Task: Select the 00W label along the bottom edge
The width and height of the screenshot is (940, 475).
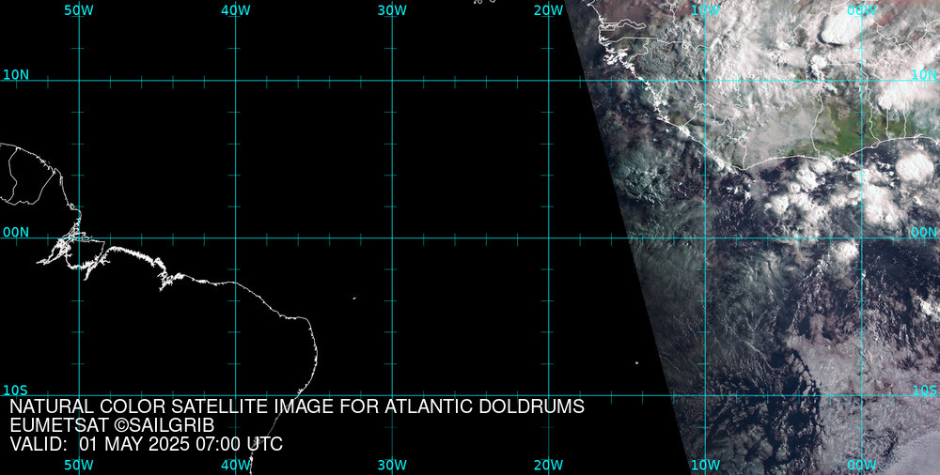Action: pos(863,465)
